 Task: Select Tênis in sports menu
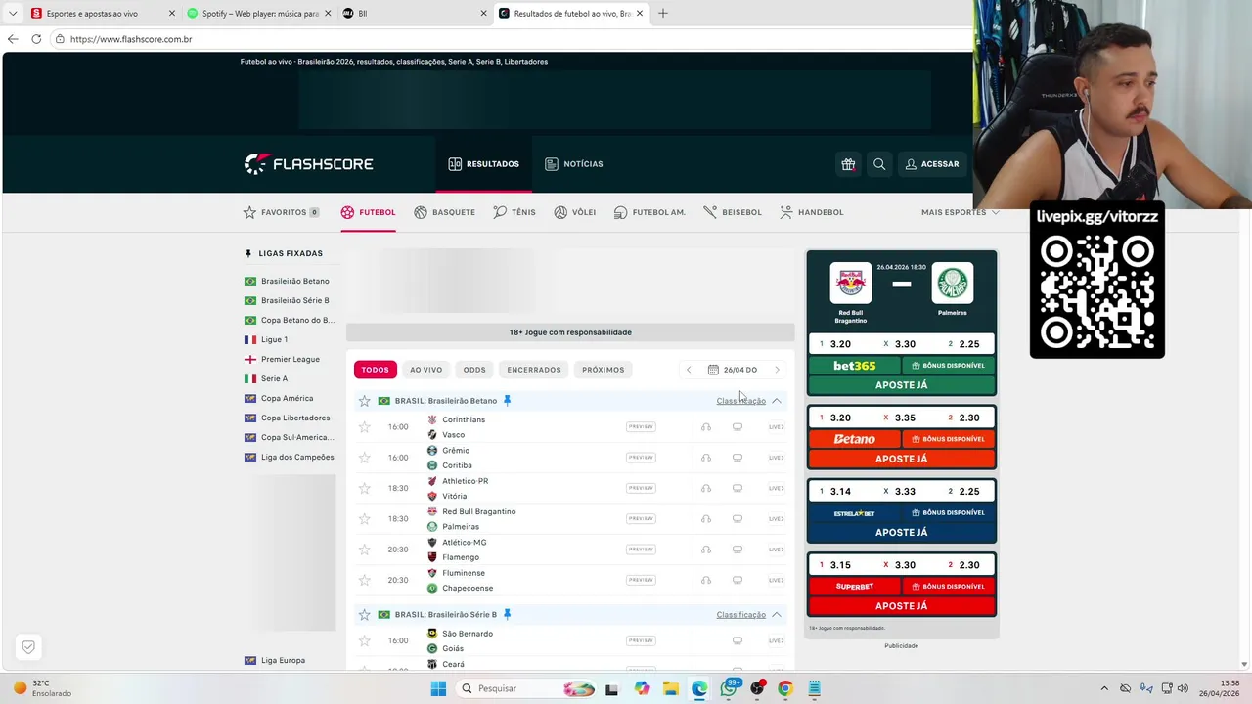514,212
